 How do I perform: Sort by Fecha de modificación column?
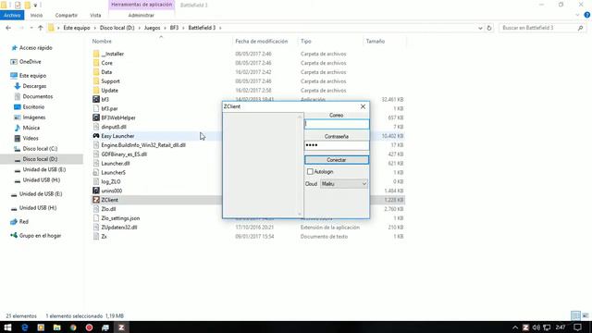click(x=262, y=41)
